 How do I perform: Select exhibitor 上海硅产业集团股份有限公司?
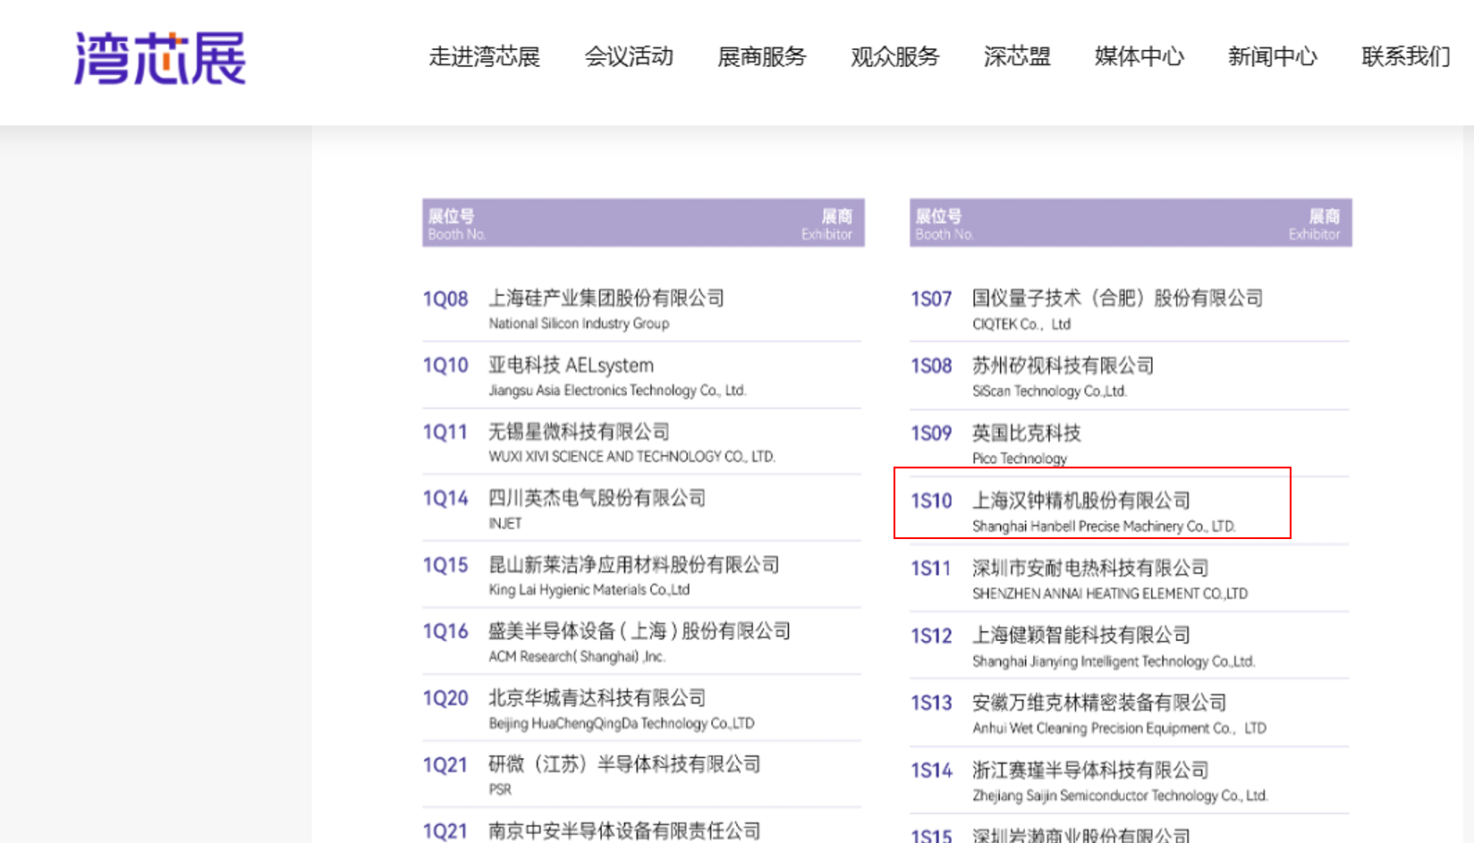[606, 298]
